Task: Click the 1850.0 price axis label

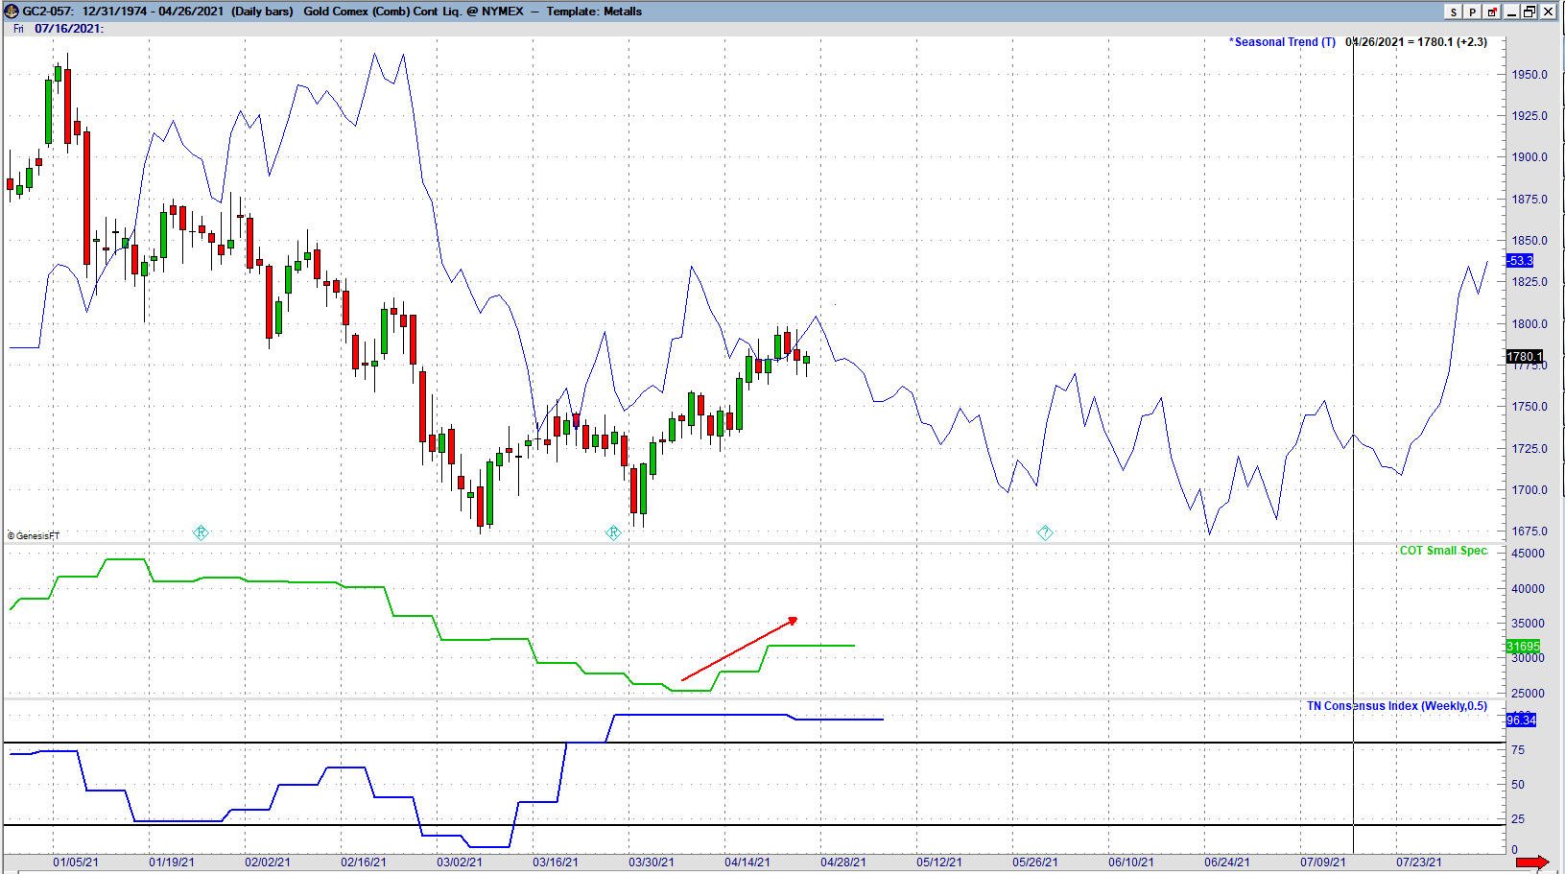Action: (x=1529, y=241)
